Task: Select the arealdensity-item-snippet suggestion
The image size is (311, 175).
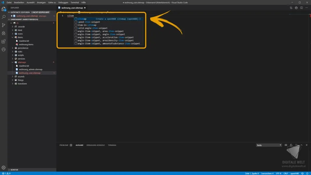Action: point(108,40)
